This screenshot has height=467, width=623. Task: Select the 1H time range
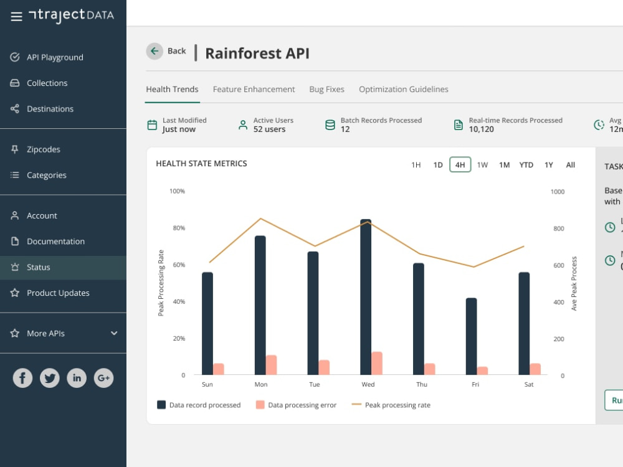pos(416,165)
